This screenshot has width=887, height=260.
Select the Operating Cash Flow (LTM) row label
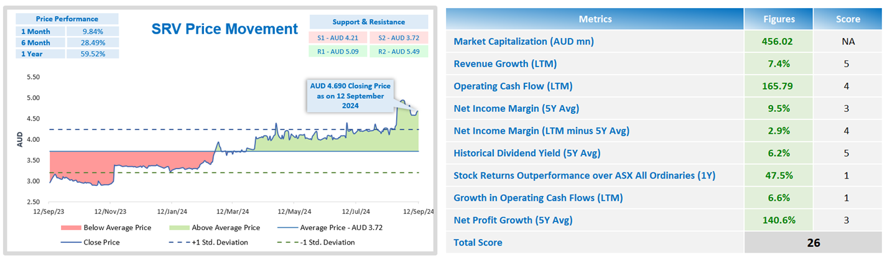coord(513,86)
